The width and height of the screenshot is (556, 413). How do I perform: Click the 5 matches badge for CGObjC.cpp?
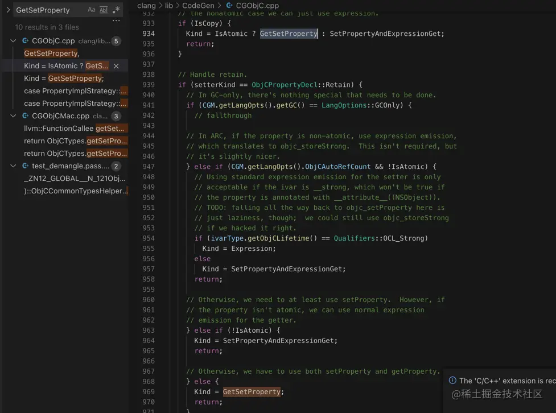[x=116, y=41]
